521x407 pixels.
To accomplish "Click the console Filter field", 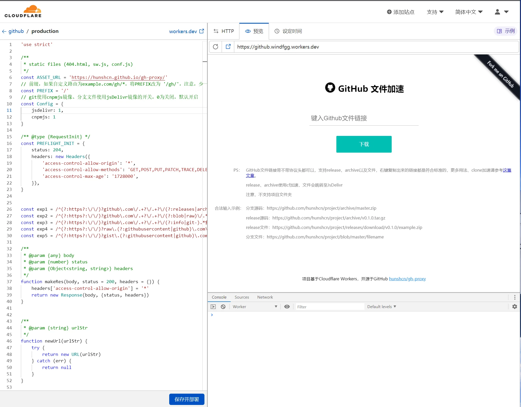I will (x=329, y=307).
